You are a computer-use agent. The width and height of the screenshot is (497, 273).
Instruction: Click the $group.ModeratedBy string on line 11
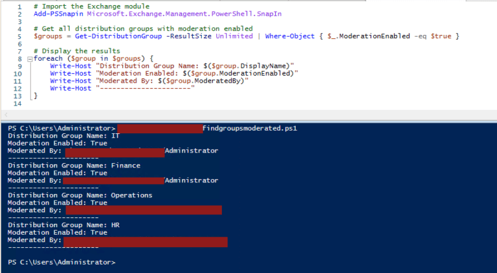[x=172, y=81]
